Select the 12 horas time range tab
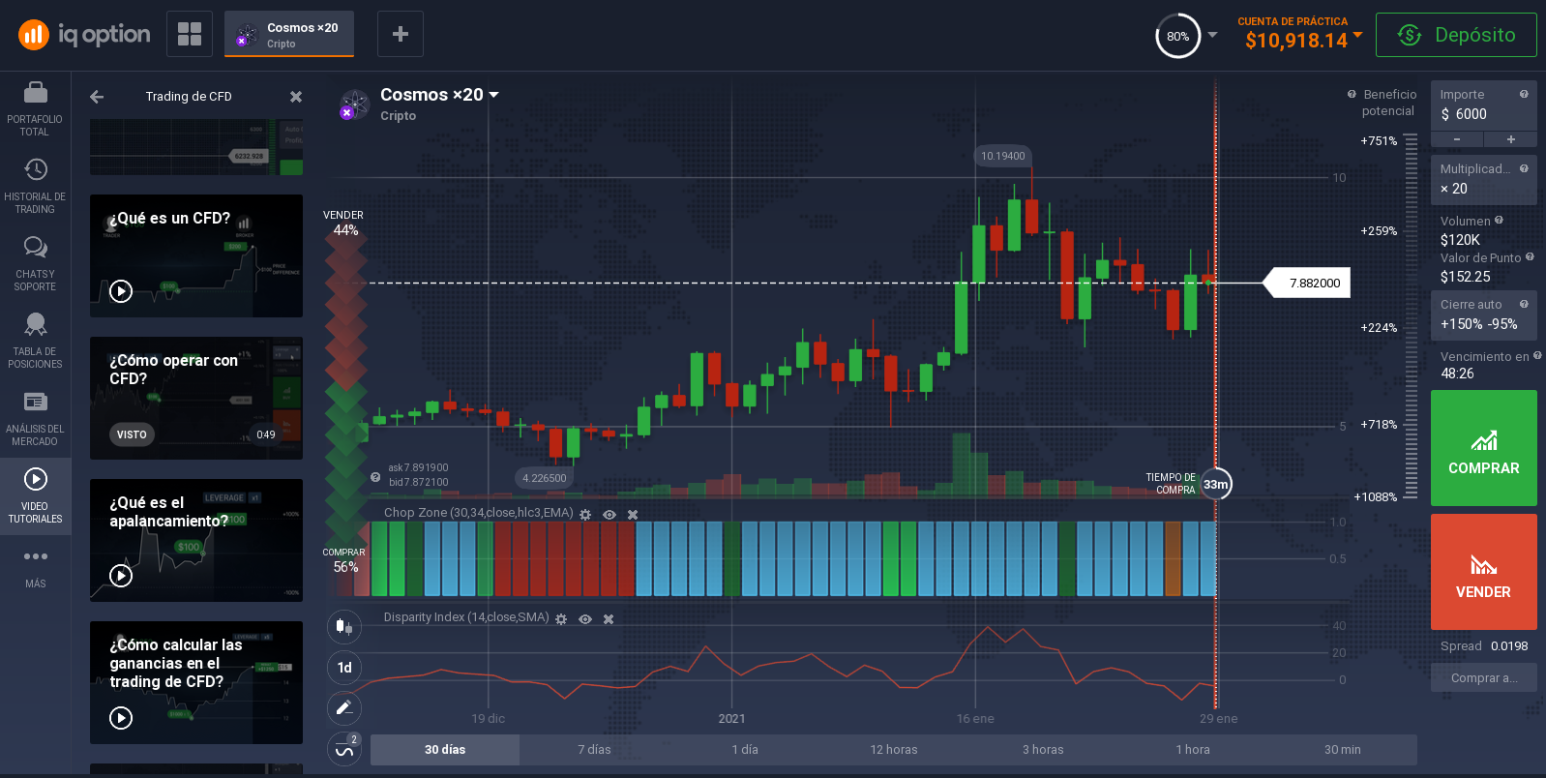Viewport: 1546px width, 778px height. point(893,750)
